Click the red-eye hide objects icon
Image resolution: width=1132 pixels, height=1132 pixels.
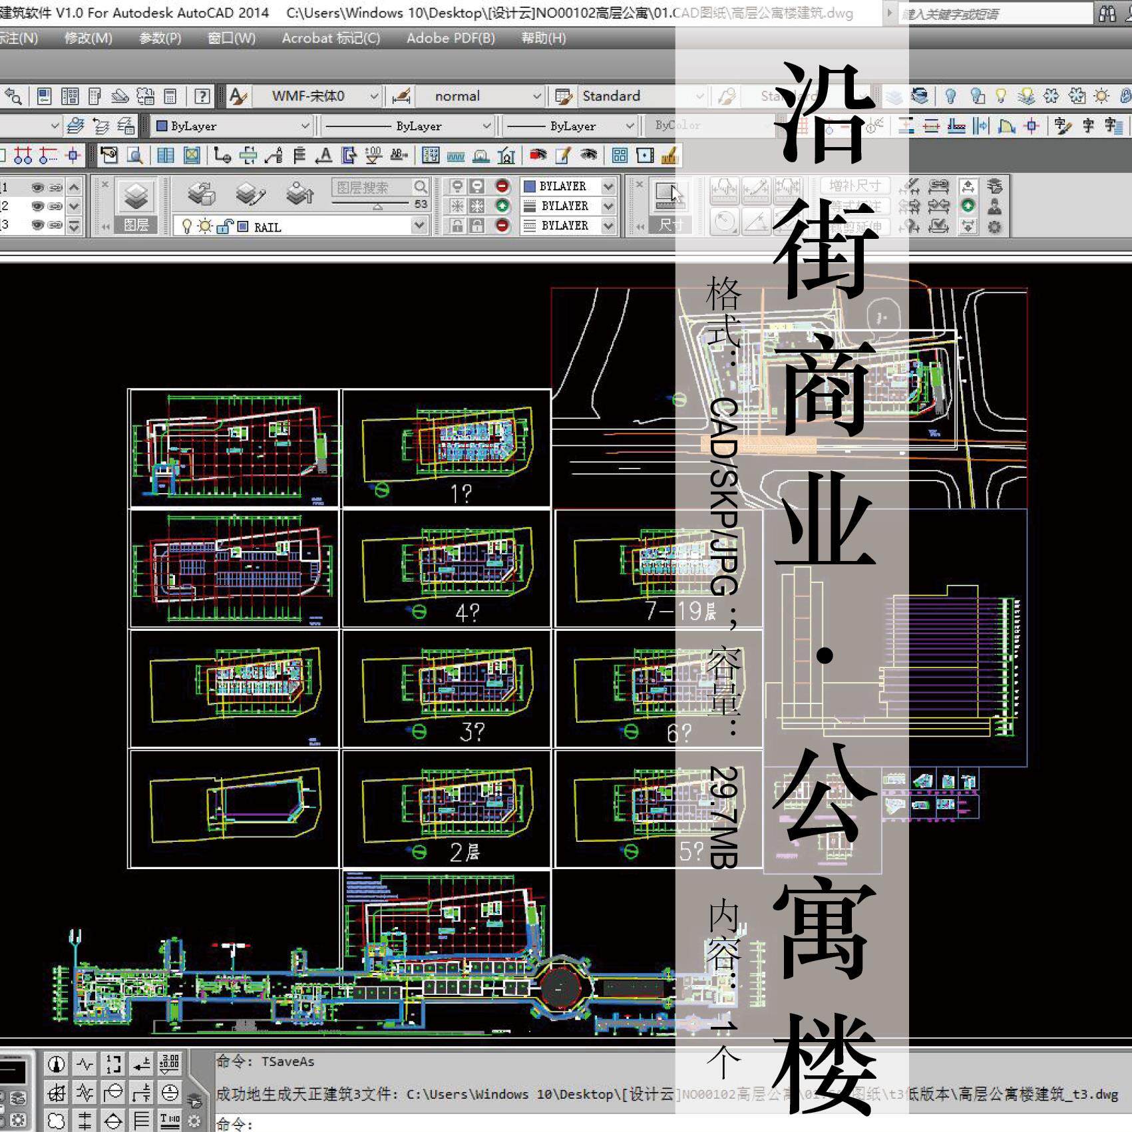(538, 156)
